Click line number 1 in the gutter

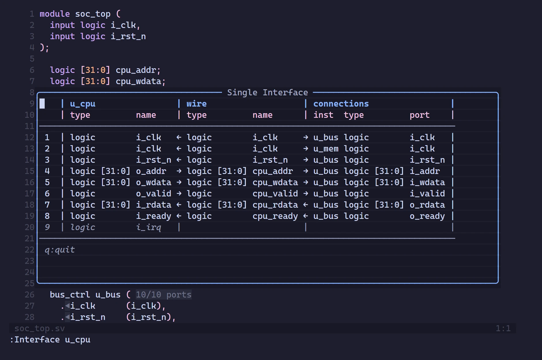pos(32,14)
